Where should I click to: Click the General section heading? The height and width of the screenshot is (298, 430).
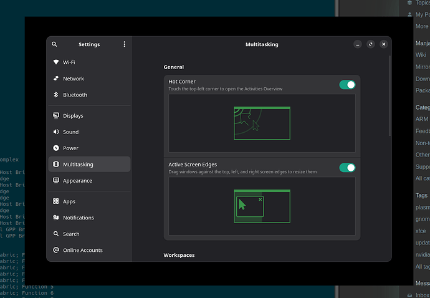(x=174, y=67)
